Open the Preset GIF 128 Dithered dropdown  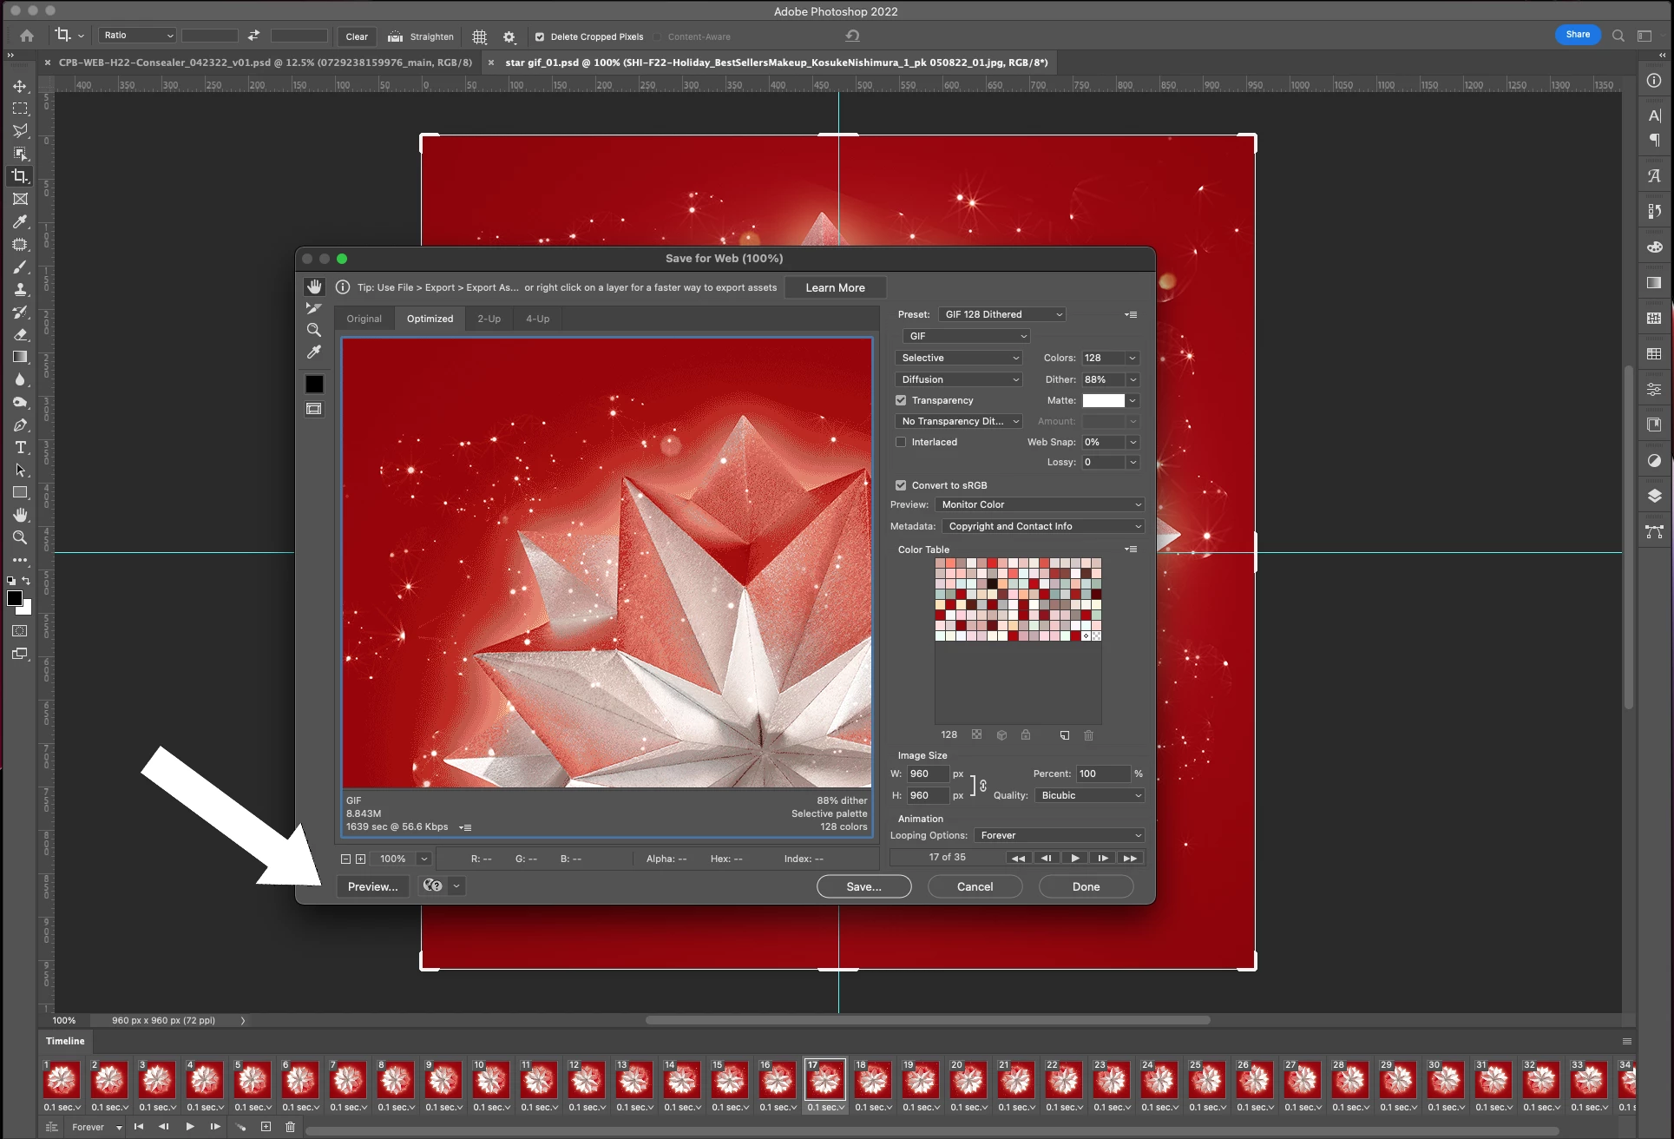click(1001, 314)
